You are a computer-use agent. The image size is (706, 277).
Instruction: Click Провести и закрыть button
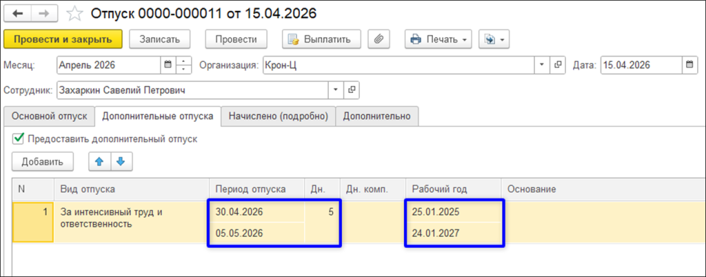coord(63,39)
